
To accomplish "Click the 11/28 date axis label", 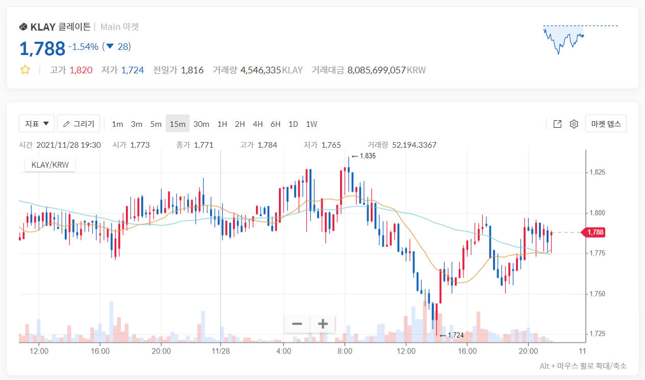I will (x=220, y=351).
